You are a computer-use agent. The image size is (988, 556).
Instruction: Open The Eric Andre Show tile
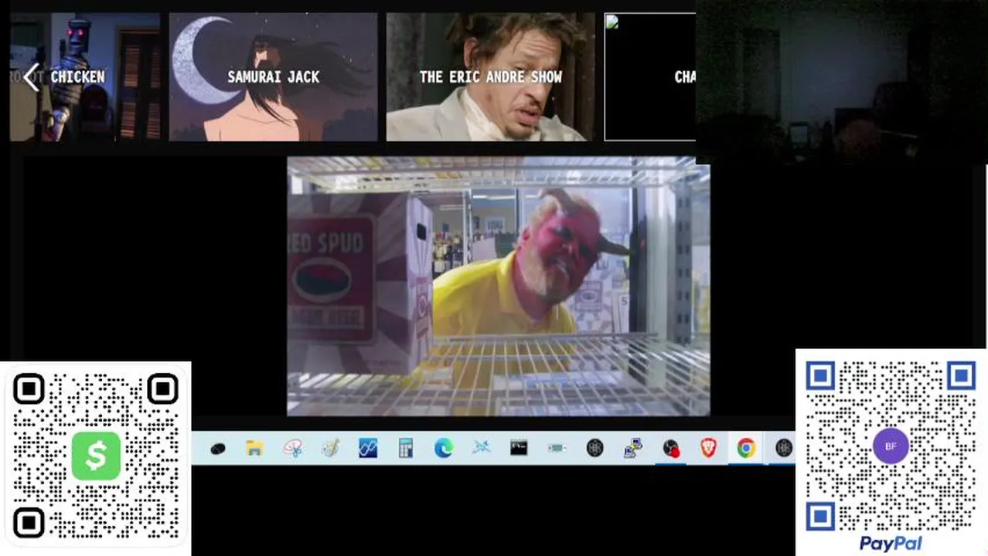click(490, 77)
